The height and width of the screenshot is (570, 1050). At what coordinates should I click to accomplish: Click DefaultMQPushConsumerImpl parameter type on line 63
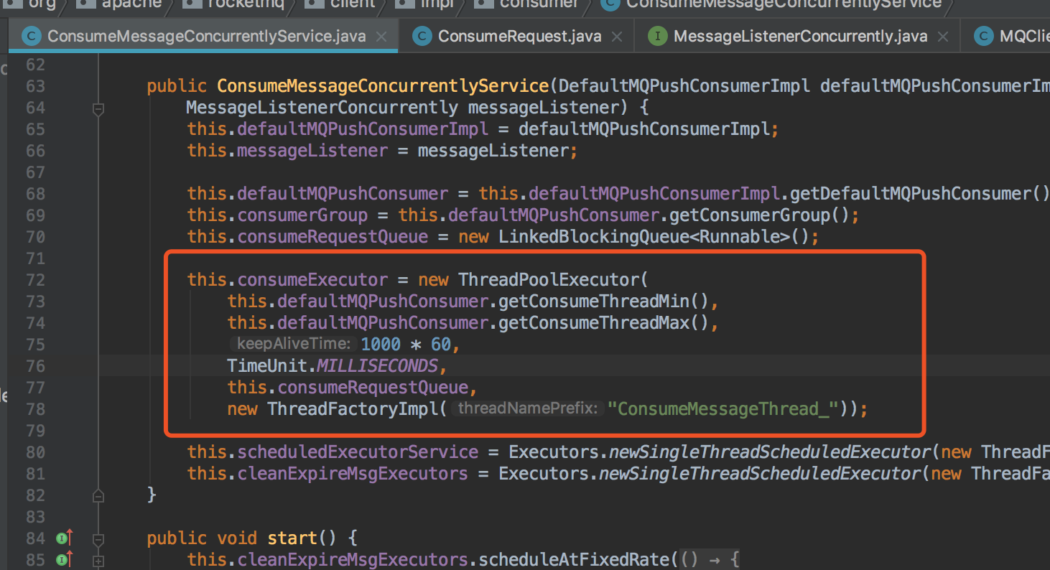click(x=684, y=86)
